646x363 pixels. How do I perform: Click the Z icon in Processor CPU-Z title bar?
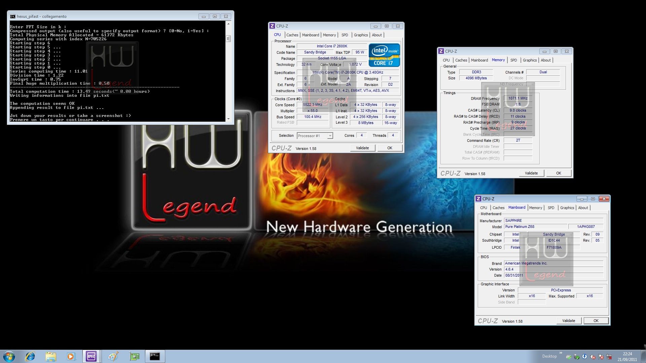pyautogui.click(x=272, y=26)
